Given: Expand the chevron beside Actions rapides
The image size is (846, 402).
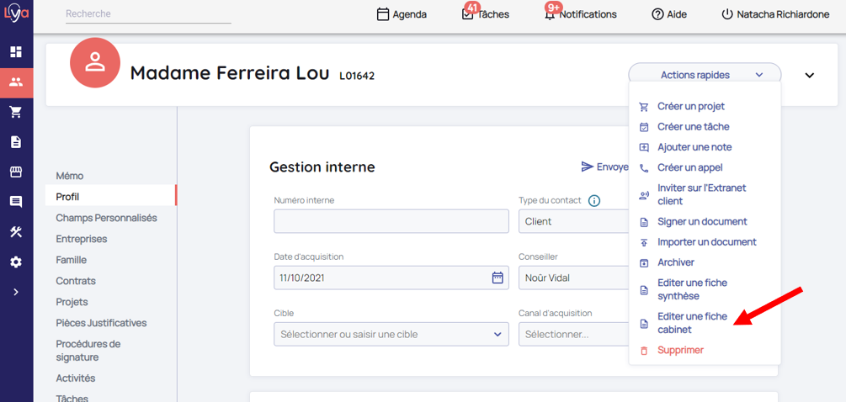Looking at the screenshot, I should coord(810,75).
